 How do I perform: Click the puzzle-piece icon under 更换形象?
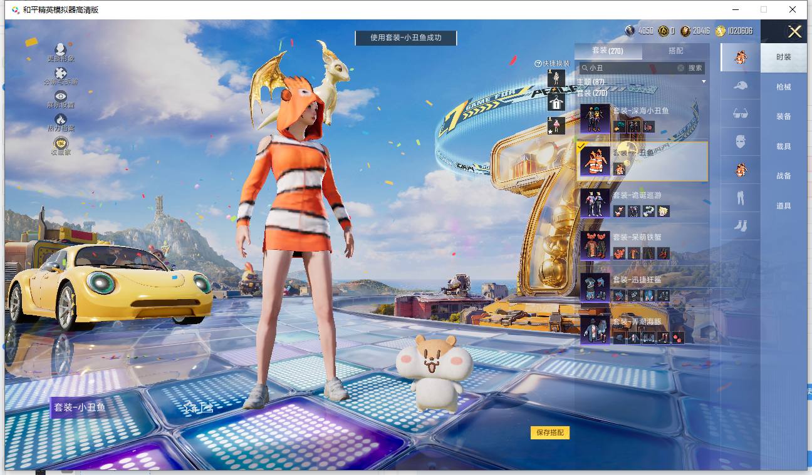tap(61, 73)
